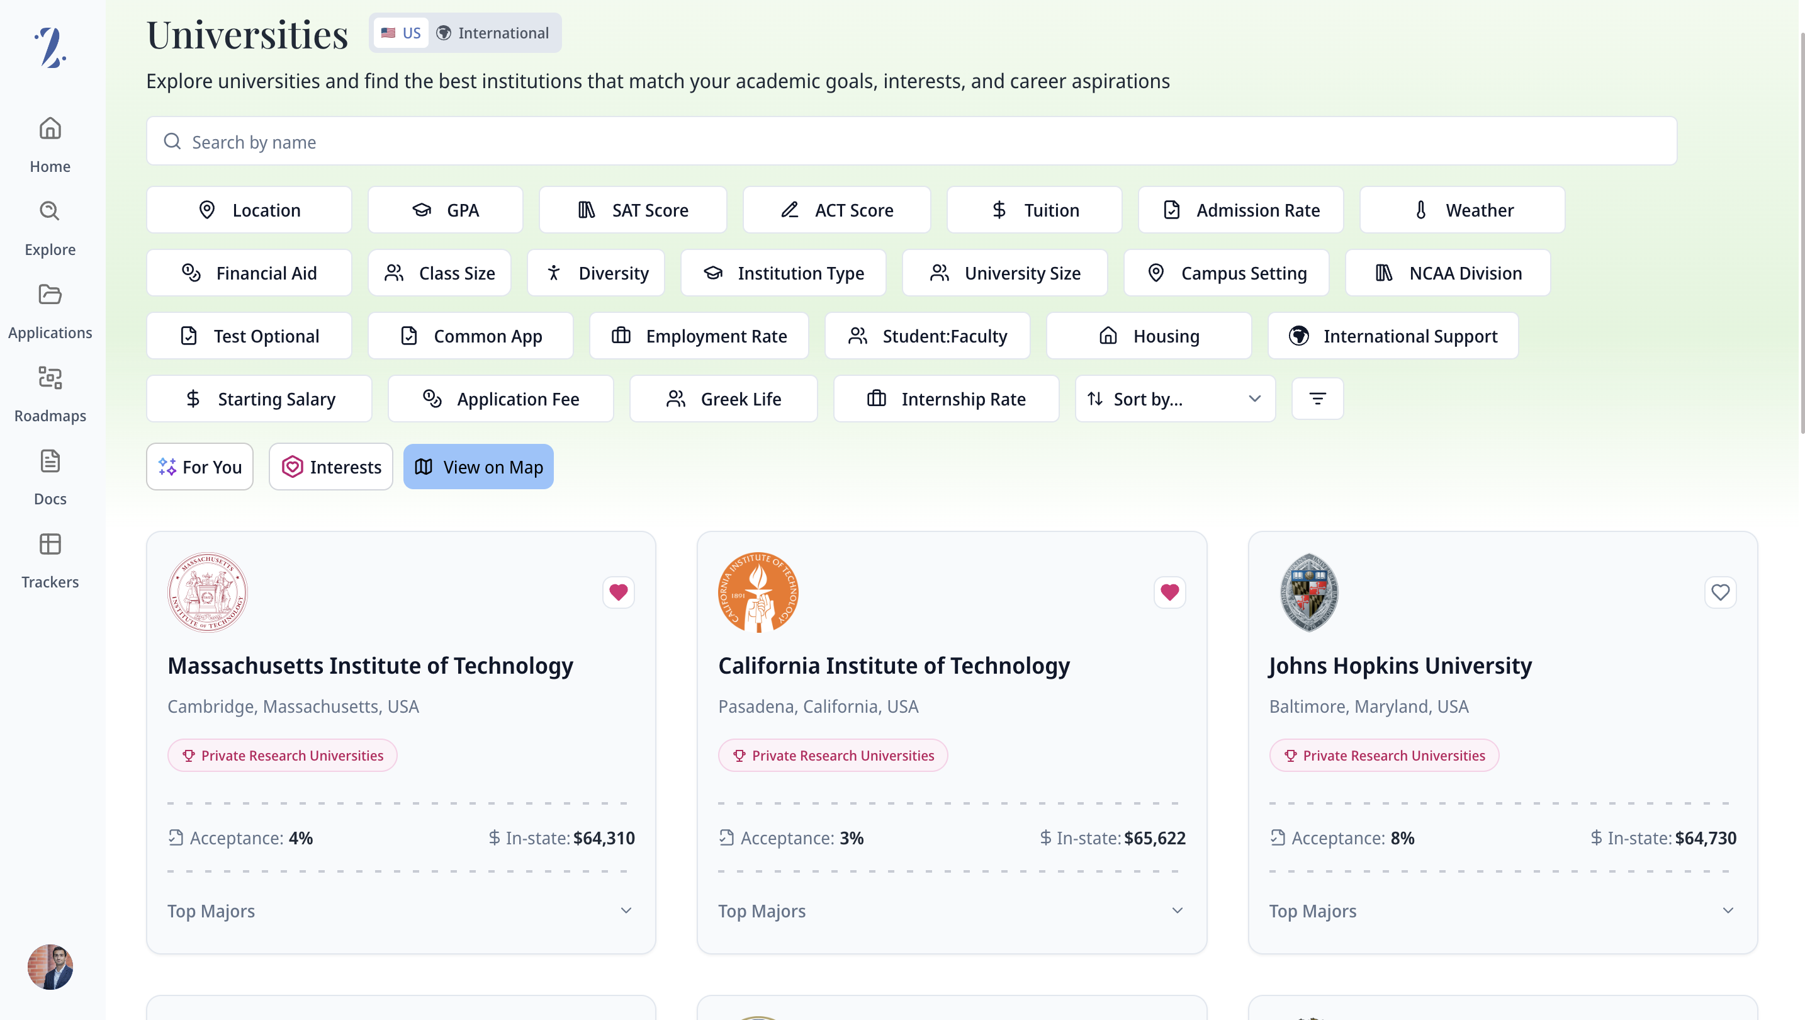Viewport: 1805px width, 1020px height.
Task: Open the Sort by dropdown
Action: 1174,399
